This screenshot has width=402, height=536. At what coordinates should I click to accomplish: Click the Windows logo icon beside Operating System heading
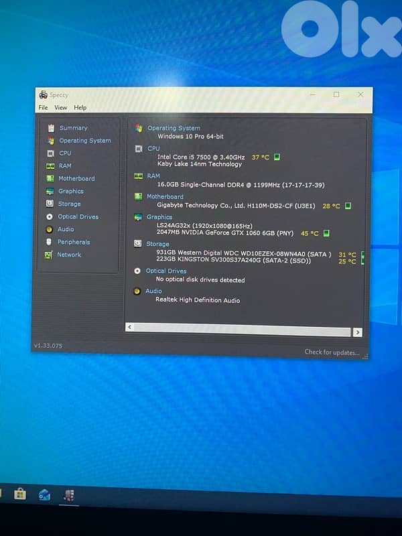139,128
